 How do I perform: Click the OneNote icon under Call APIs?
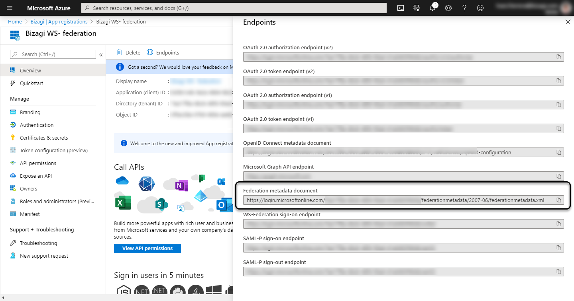(181, 185)
